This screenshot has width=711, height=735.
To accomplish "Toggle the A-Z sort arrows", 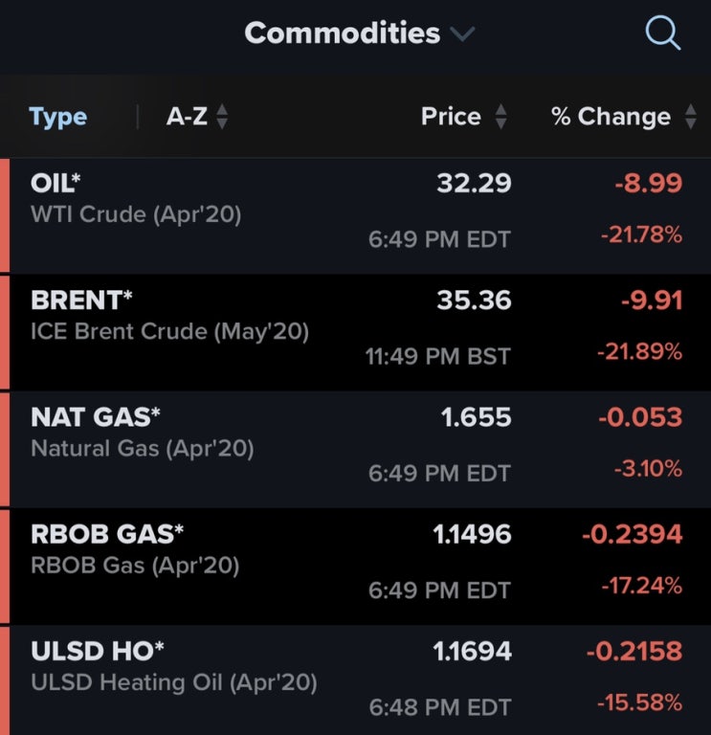I will 222,116.
